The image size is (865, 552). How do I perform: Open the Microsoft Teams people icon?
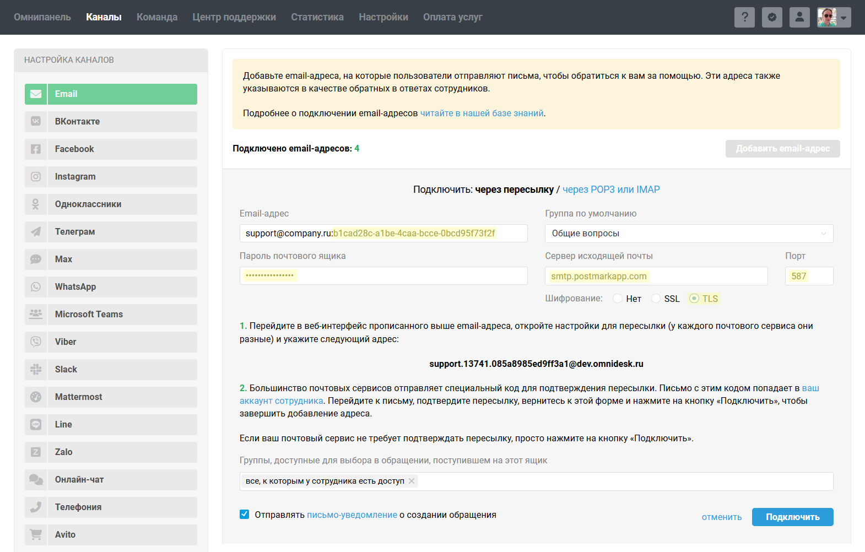tap(36, 314)
